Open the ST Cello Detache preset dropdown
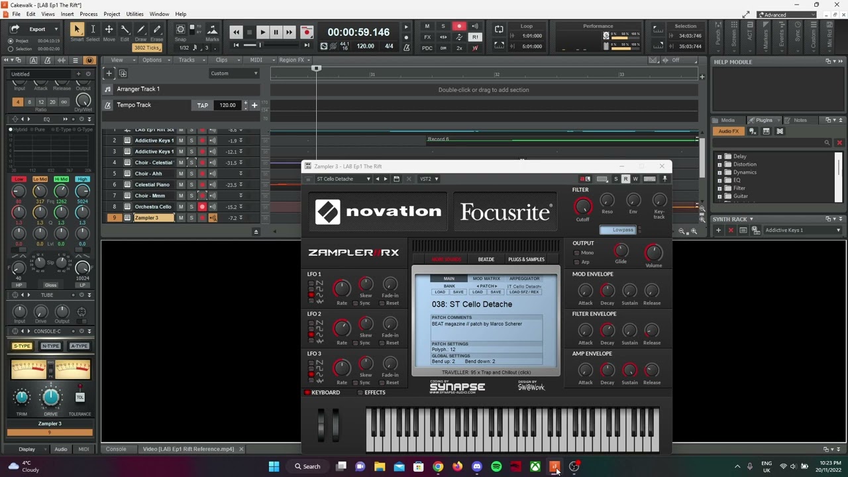Image resolution: width=848 pixels, height=477 pixels. [x=343, y=179]
